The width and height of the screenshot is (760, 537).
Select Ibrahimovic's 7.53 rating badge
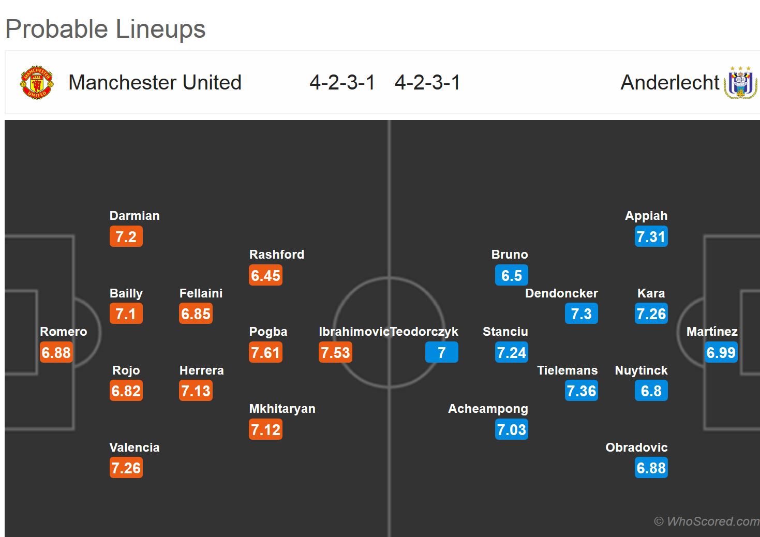point(335,353)
